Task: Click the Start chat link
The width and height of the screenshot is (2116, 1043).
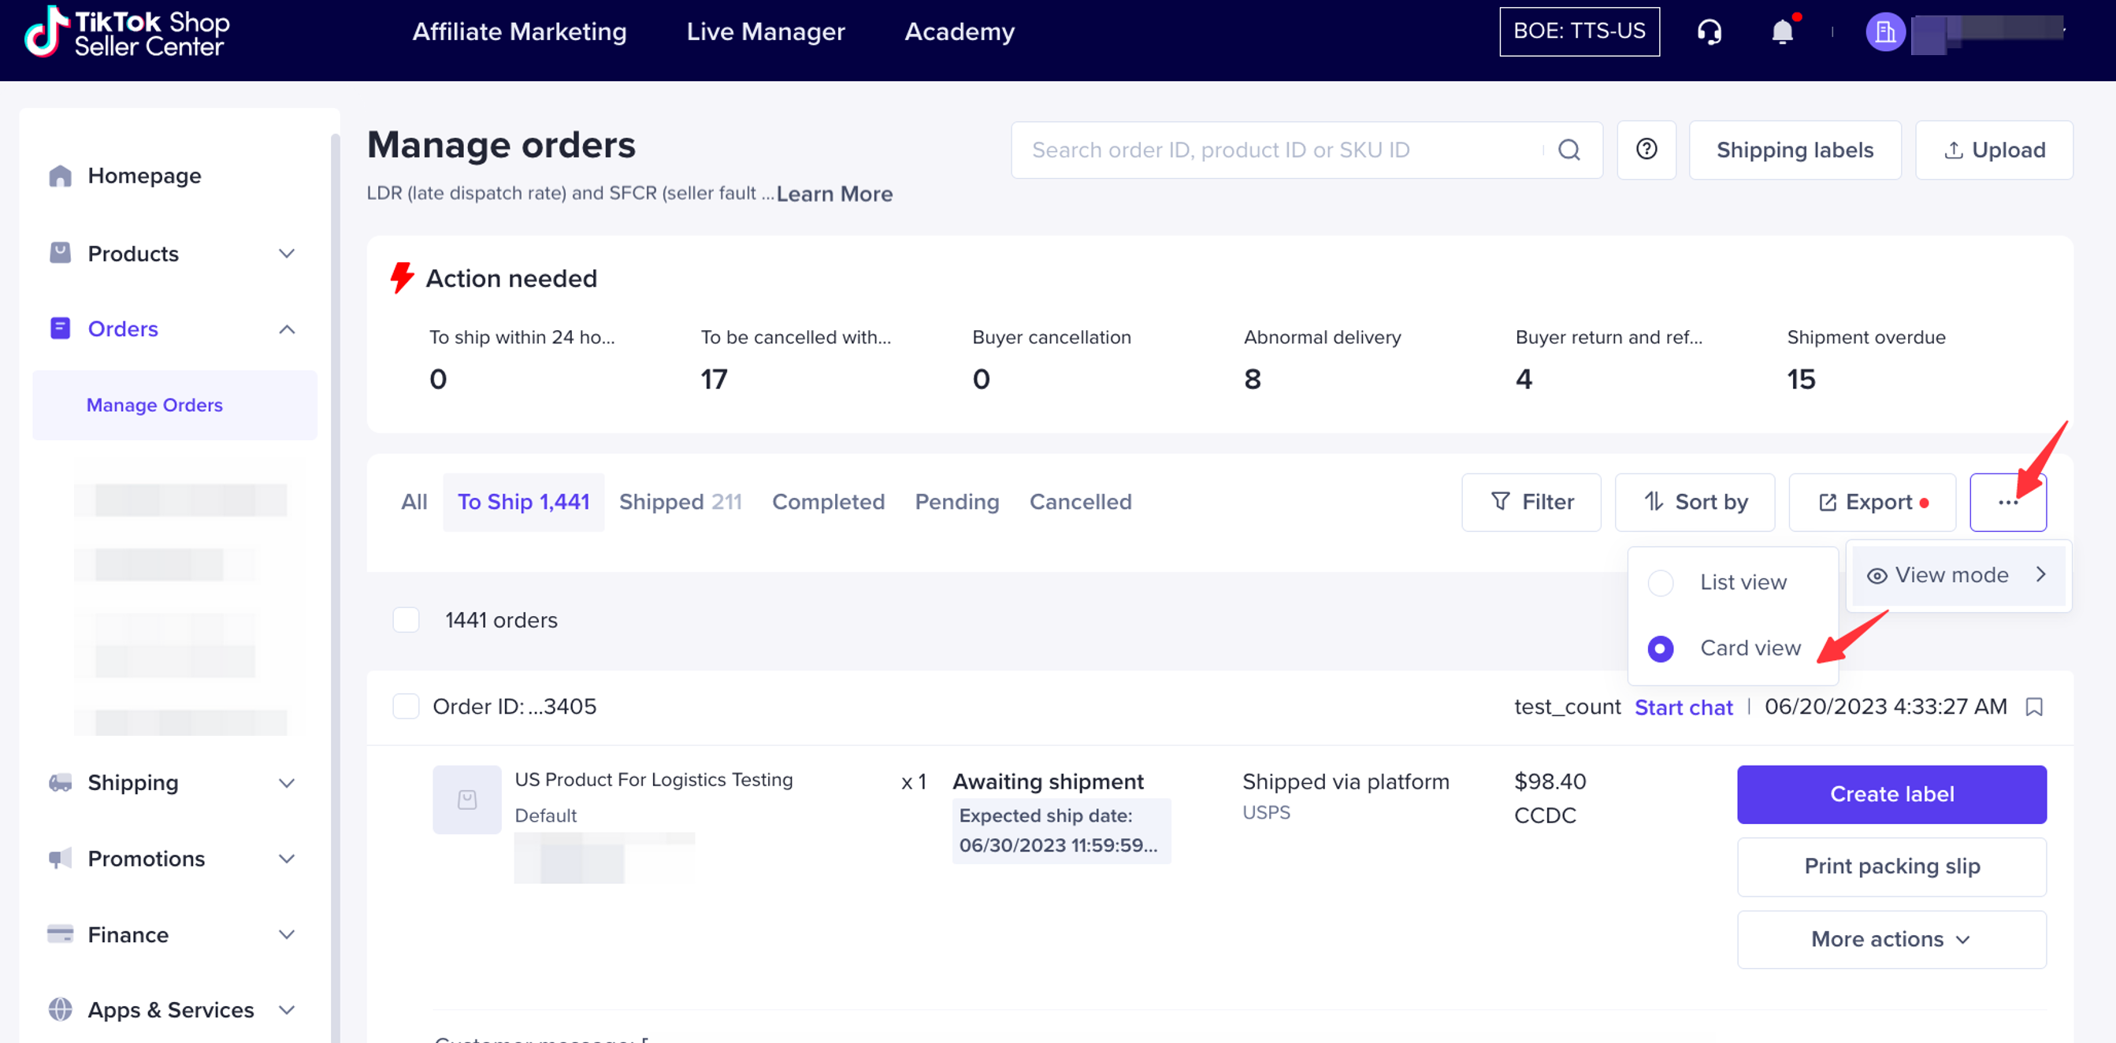Action: point(1683,707)
